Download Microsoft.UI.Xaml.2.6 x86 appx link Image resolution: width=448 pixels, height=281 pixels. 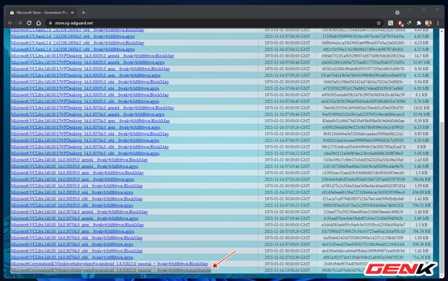pos(73,49)
